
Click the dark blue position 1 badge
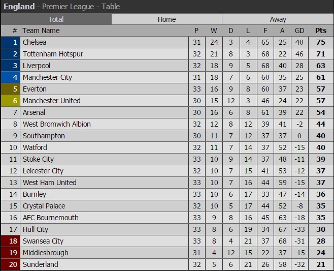11,42
